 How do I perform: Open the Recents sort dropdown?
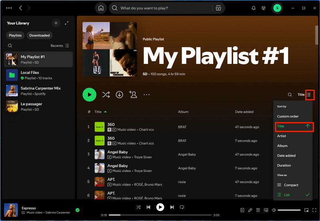[x=60, y=45]
